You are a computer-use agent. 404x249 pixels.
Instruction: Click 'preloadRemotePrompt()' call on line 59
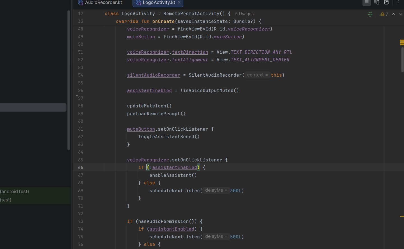pos(156,114)
